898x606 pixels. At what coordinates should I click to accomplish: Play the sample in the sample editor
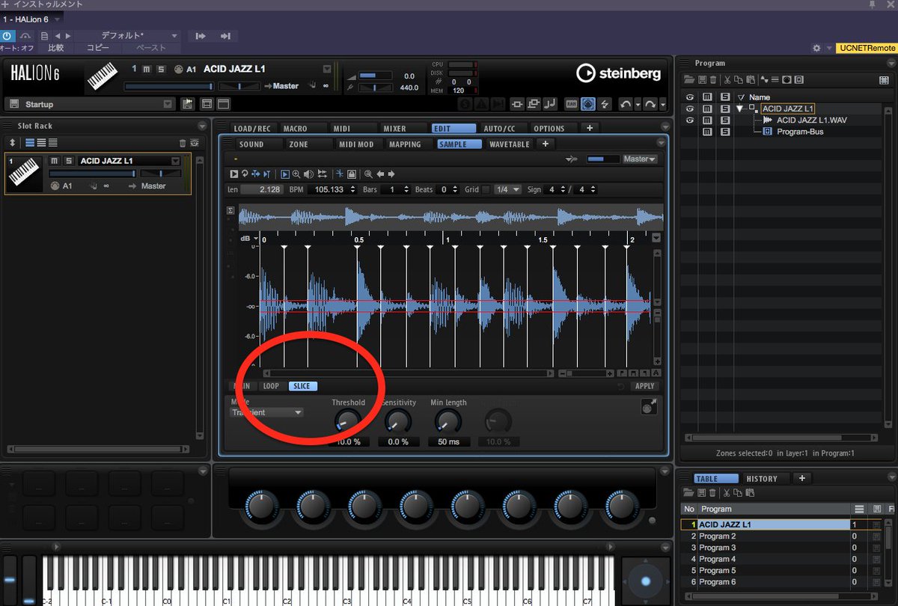click(234, 174)
